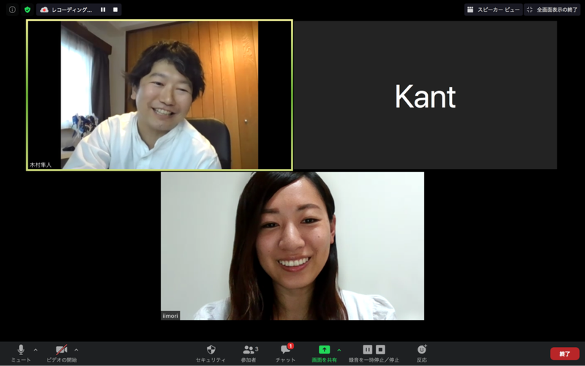
Task: Open the Participants (参加者) panel
Action: tap(249, 354)
